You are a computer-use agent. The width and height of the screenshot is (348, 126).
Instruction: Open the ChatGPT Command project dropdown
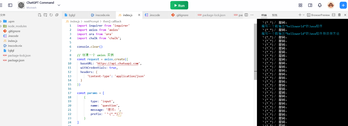(x=59, y=5)
